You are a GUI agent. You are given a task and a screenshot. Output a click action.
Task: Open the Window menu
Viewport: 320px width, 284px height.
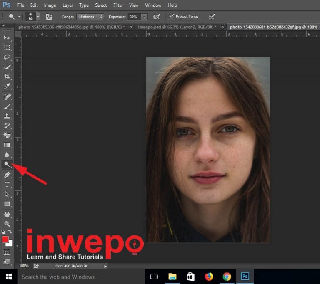[x=153, y=5]
